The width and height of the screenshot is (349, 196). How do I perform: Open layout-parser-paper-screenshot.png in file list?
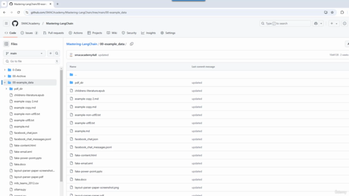pyautogui.click(x=97, y=187)
